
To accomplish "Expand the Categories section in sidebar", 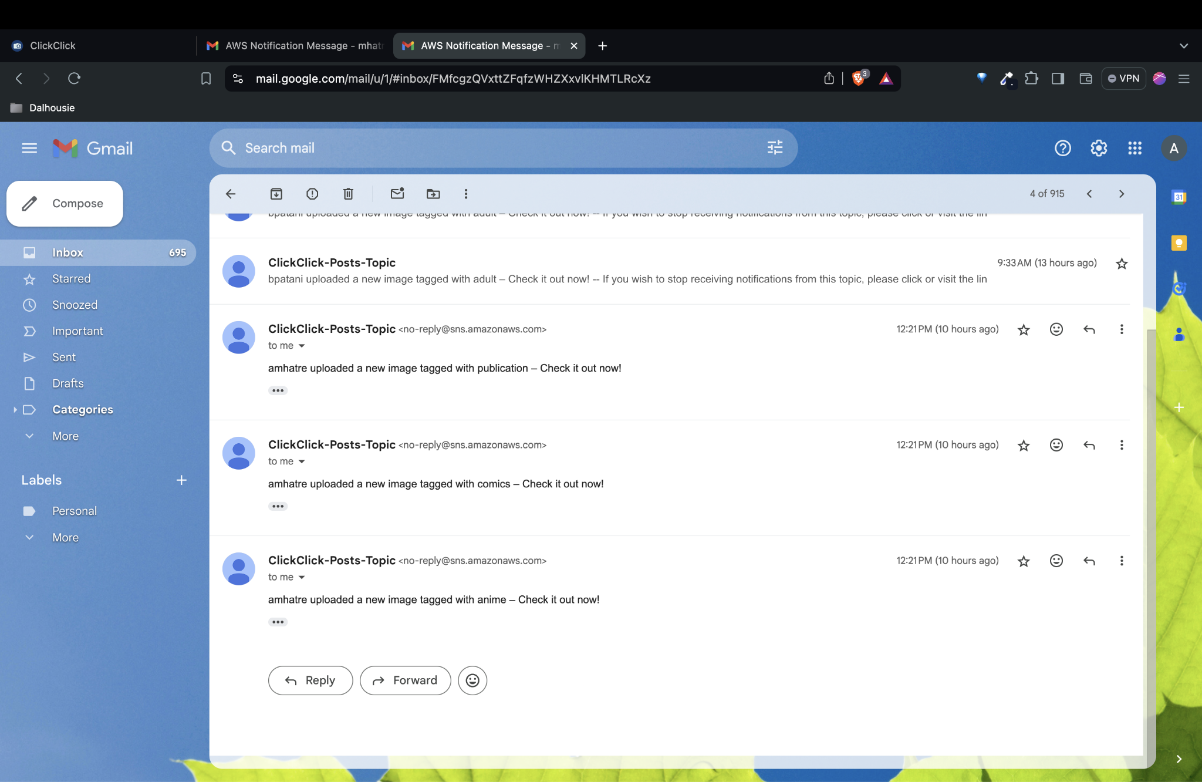I will pyautogui.click(x=16, y=409).
